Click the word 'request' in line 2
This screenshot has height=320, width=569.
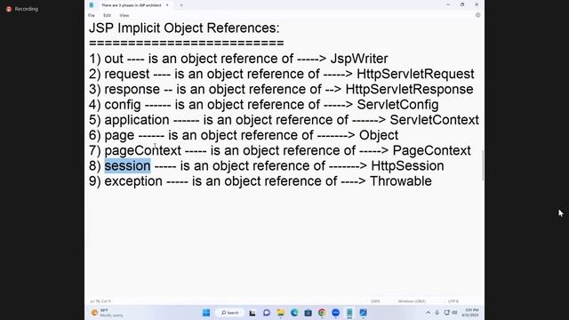(x=127, y=75)
